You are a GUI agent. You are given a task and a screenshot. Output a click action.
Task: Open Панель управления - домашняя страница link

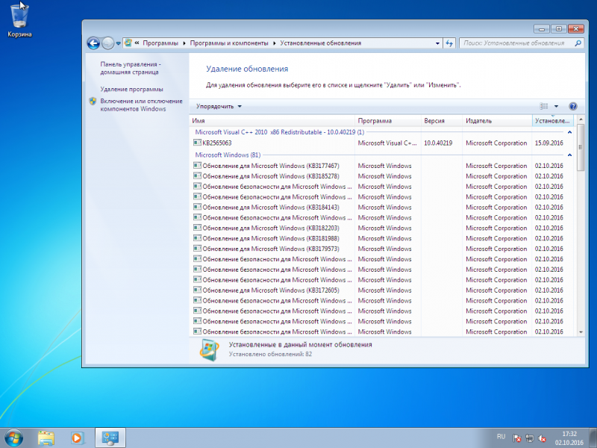[131, 68]
